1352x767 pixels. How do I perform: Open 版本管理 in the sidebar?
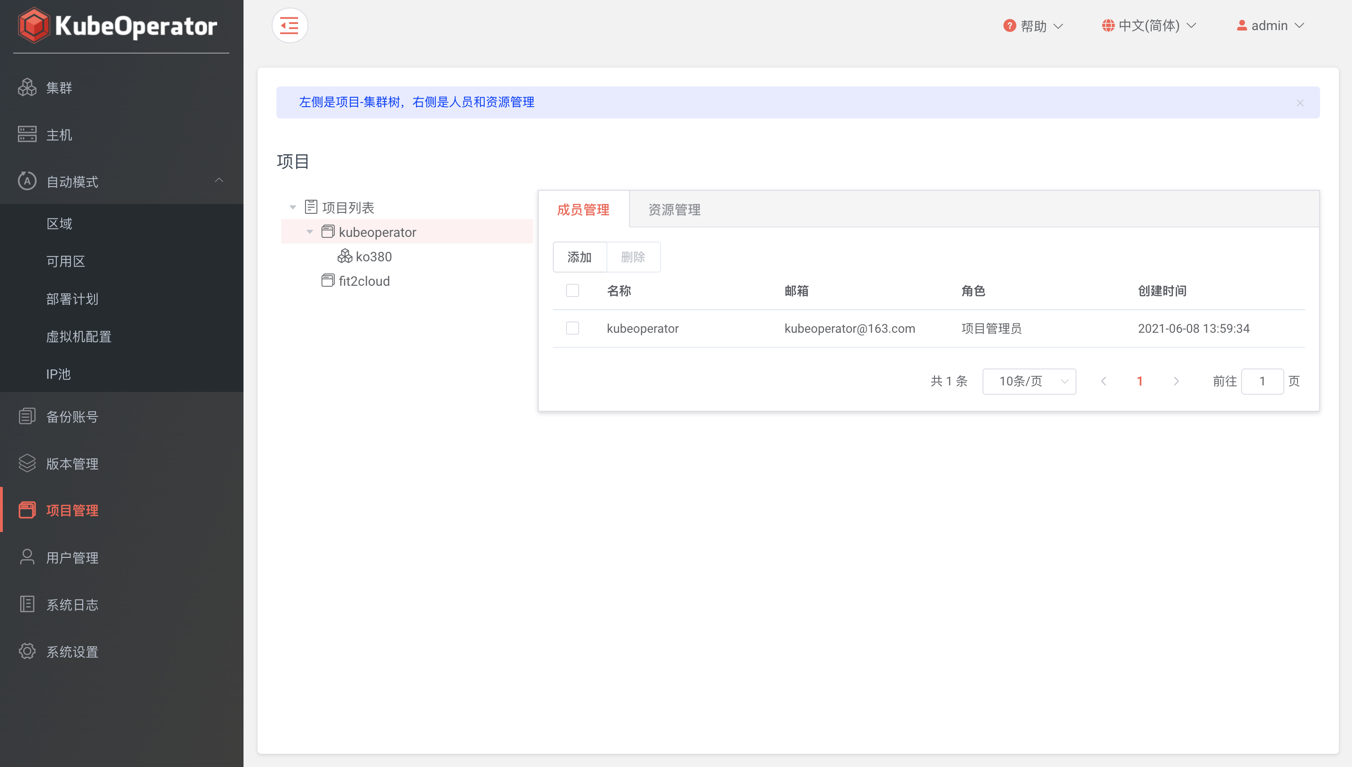pyautogui.click(x=122, y=463)
